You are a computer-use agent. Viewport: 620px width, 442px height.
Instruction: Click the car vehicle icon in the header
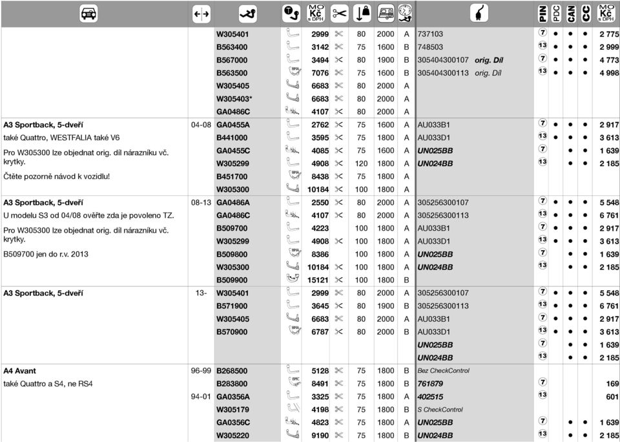[88, 14]
